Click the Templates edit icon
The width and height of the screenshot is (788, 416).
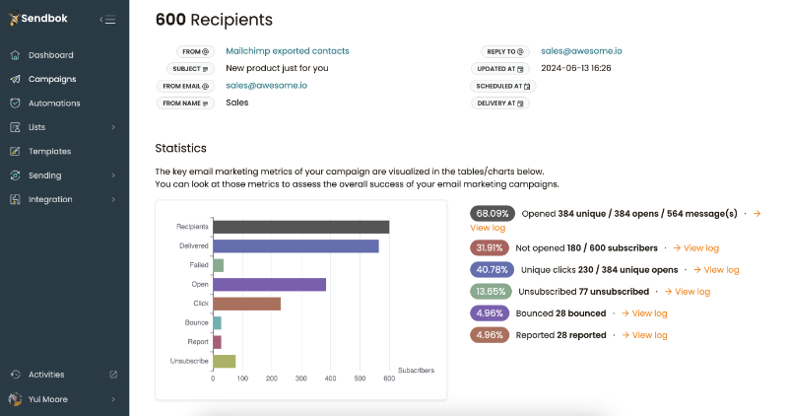pyautogui.click(x=15, y=152)
